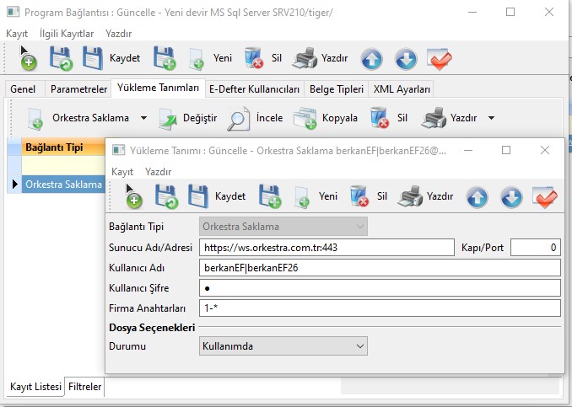Click the Kullanıcı Şifre password field
The width and height of the screenshot is (572, 407).
tap(380, 288)
